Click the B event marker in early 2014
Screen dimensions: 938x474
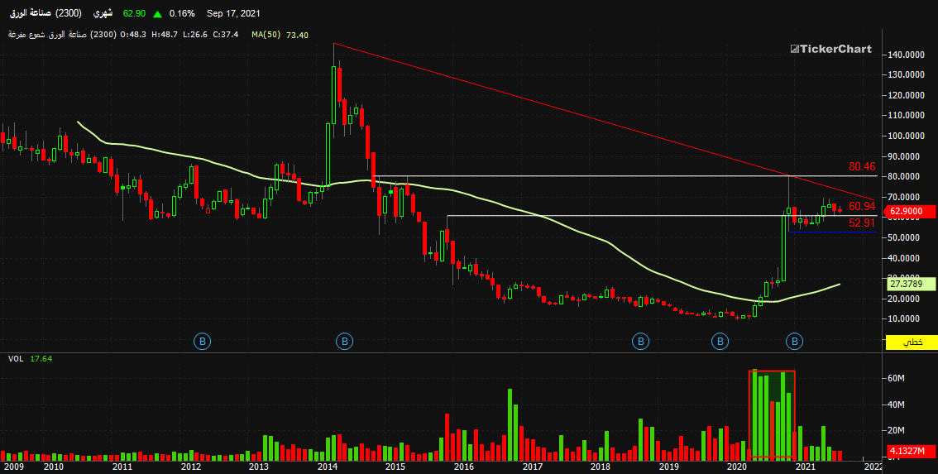344,342
